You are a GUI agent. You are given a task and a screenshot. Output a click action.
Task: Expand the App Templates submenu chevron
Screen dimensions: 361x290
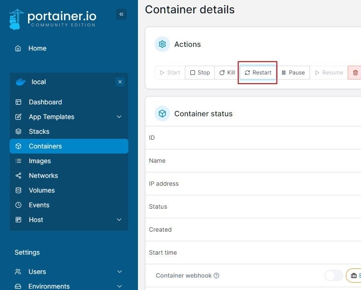tap(119, 117)
